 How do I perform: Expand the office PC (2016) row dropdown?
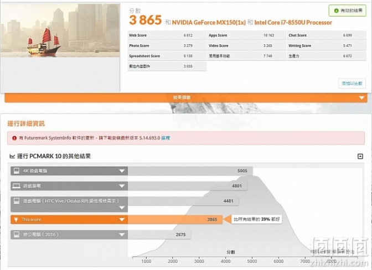(x=122, y=235)
